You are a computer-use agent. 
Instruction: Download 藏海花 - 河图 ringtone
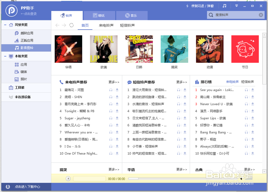pos(117,90)
